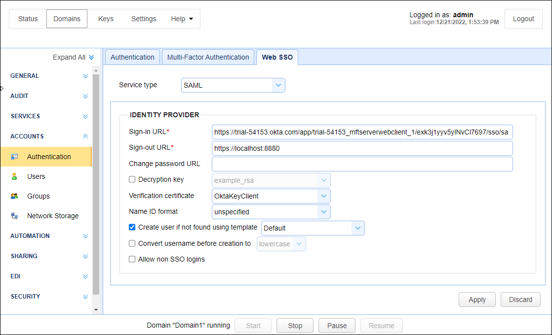This screenshot has width=552, height=335.
Task: Click the Change password URL field
Action: [362, 164]
